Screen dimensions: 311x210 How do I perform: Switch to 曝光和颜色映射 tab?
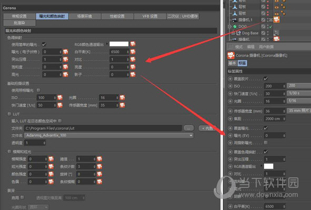point(52,16)
